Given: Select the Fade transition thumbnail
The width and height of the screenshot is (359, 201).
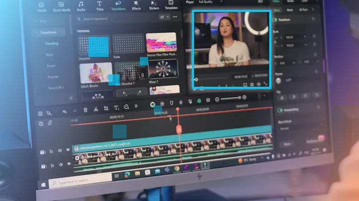Looking at the screenshot, I should [x=128, y=44].
